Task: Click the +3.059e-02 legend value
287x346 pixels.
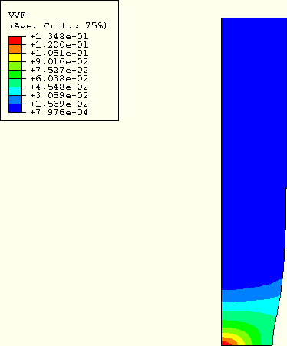Action: (x=59, y=95)
